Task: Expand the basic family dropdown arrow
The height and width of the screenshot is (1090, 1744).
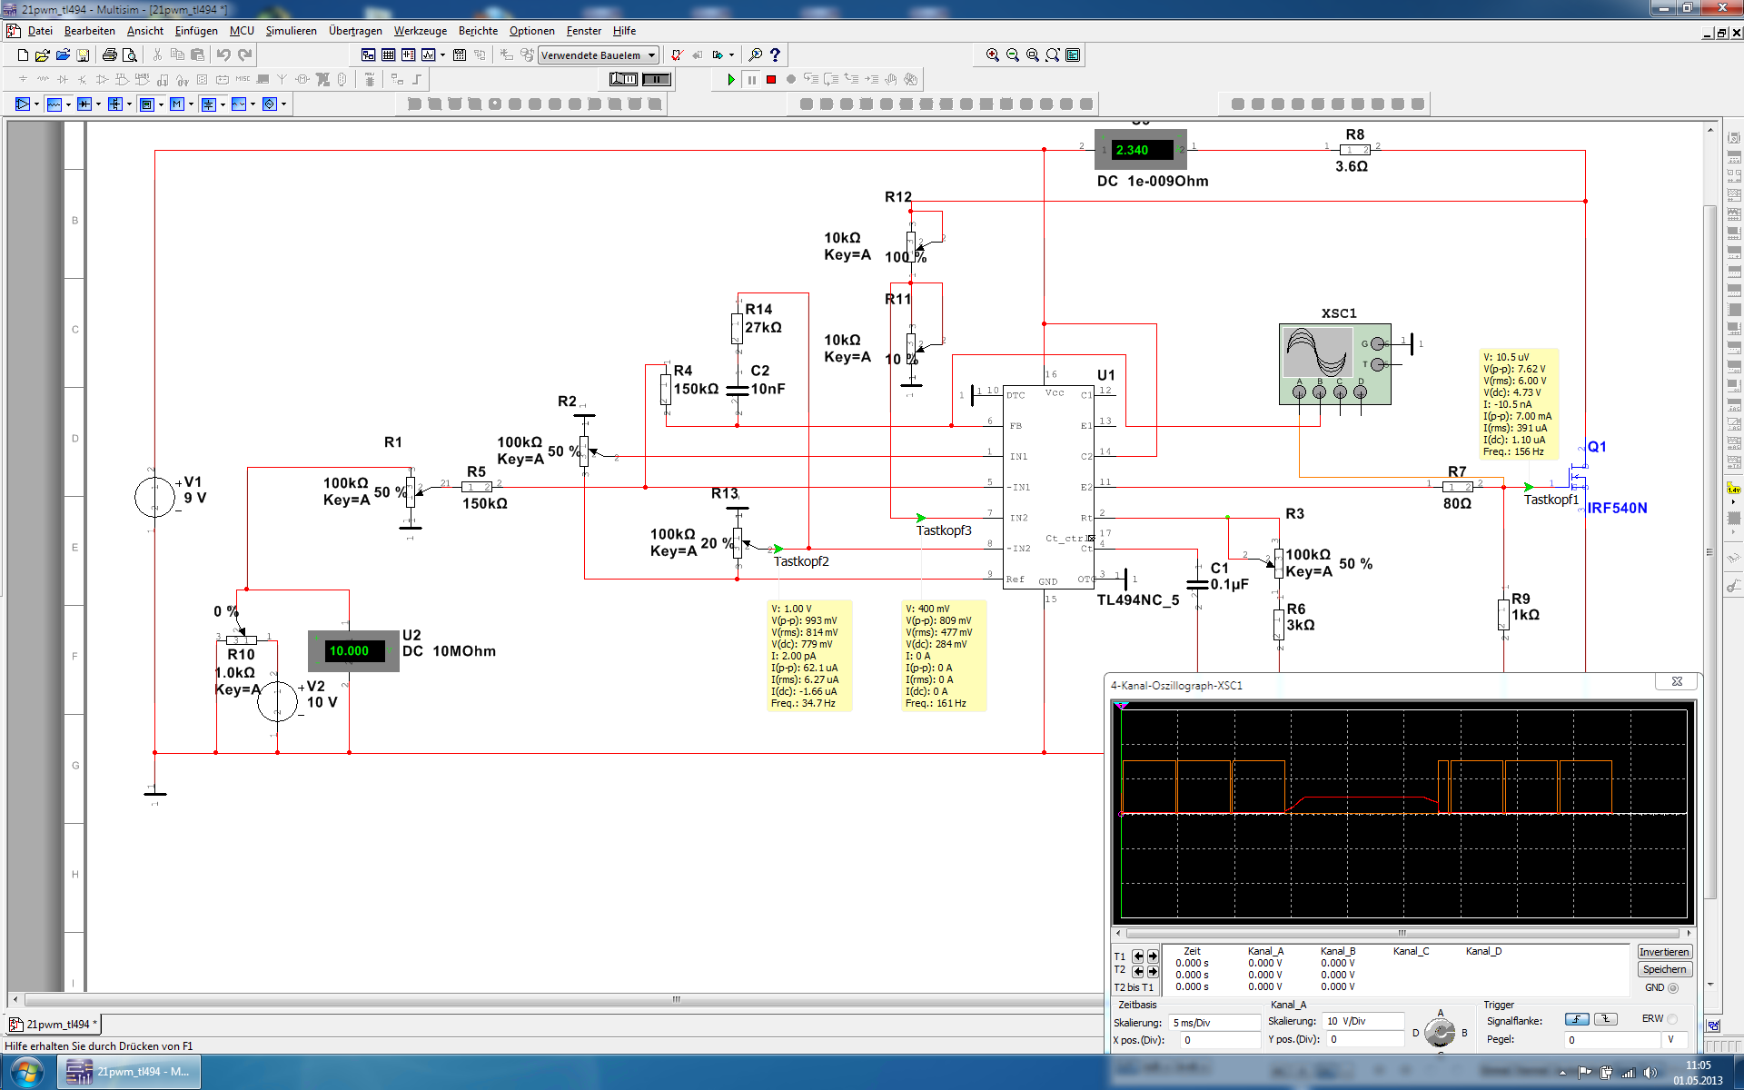Action: [68, 104]
